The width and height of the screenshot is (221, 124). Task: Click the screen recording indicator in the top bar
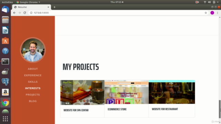[x=197, y=2]
